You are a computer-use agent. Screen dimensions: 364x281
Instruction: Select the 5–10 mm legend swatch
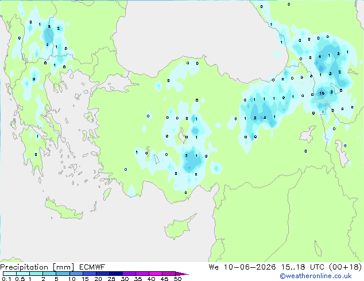[63, 274]
